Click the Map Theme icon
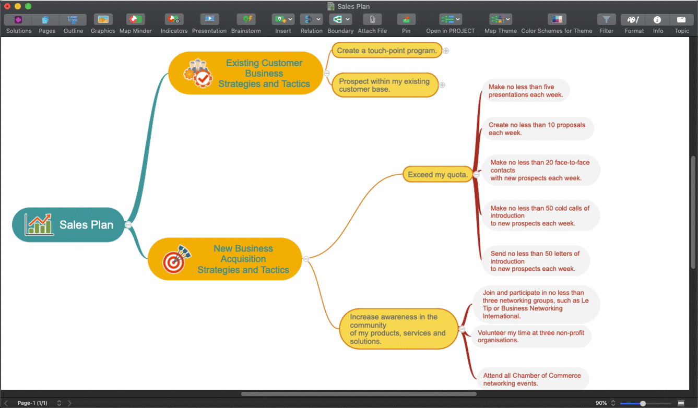698x408 pixels. click(497, 20)
